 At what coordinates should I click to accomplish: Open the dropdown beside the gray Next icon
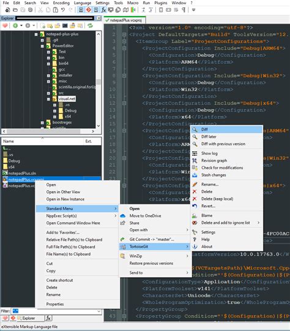[x=34, y=26]
